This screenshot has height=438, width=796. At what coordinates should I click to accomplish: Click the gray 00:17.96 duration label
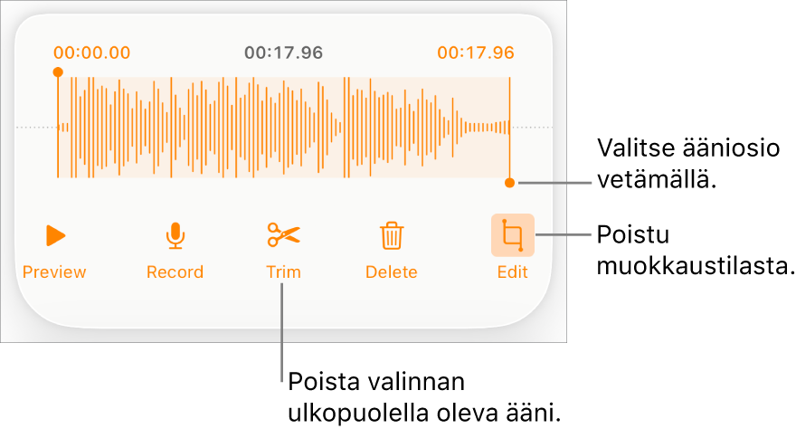[283, 52]
